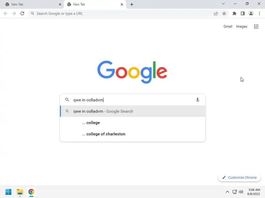Bookmark this tab with the star icon
This screenshot has width=265, height=198.
coord(224,13)
